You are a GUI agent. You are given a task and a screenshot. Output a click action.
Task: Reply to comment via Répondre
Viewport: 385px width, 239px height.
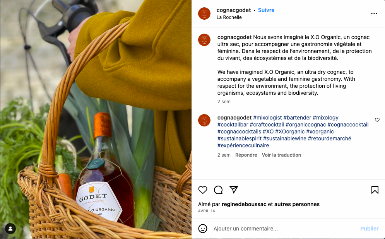[x=246, y=155]
